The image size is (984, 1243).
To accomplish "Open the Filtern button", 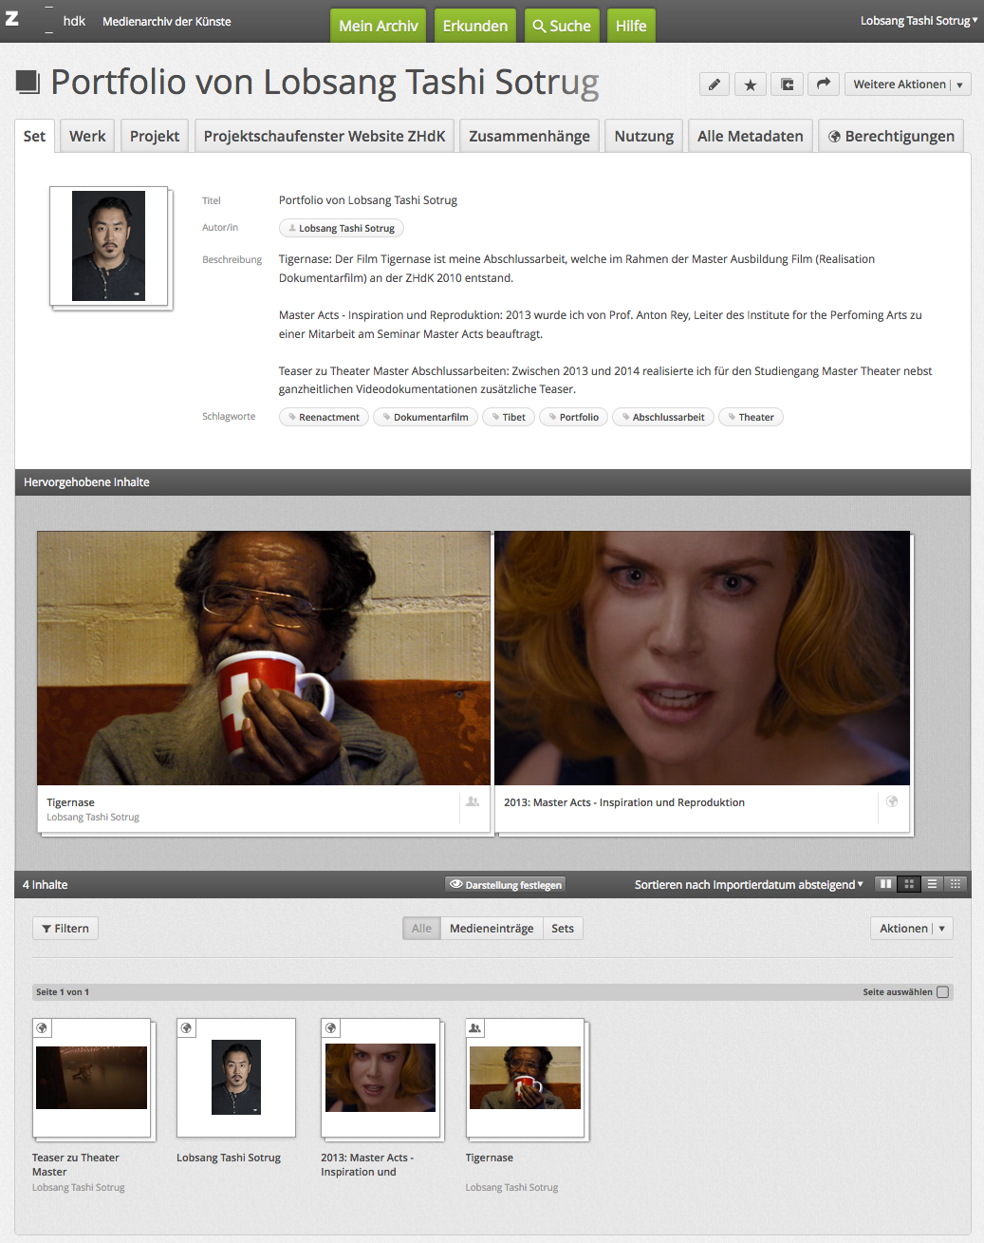I will (65, 929).
